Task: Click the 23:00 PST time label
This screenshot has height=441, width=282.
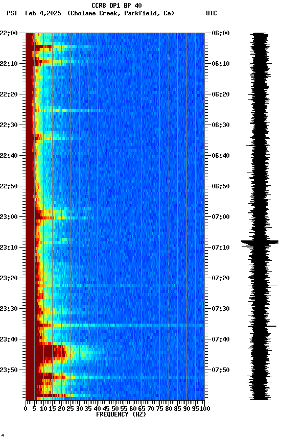Action: tap(9, 217)
